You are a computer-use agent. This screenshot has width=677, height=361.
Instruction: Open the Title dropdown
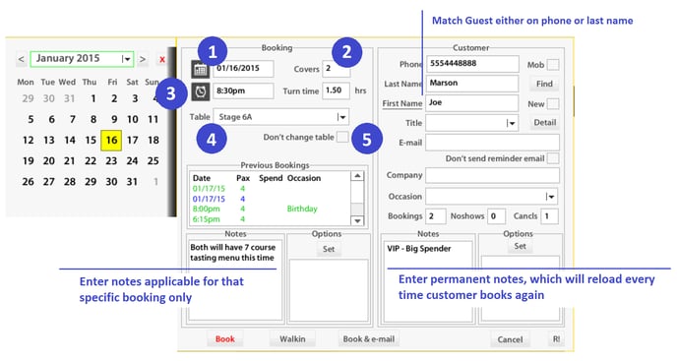click(472, 123)
